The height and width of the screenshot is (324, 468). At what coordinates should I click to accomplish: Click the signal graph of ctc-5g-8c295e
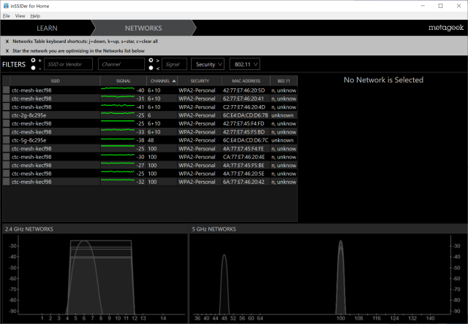coord(118,139)
